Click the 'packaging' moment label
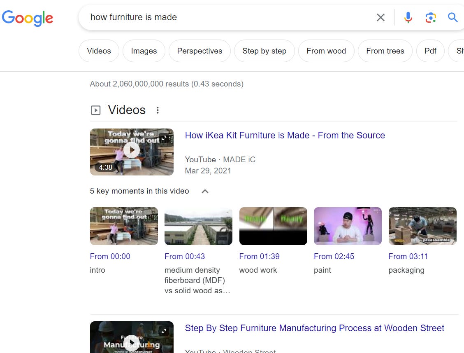This screenshot has height=353, width=464. 406,270
